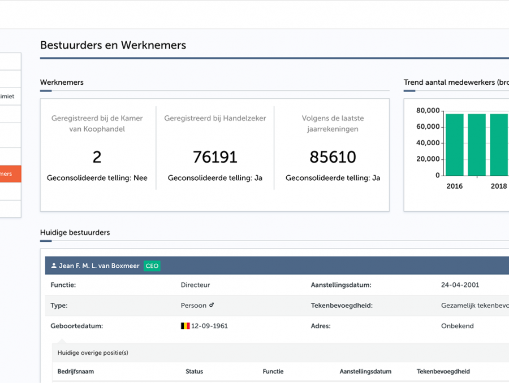Click 'Huidige overige positie(s)' subsection header
This screenshot has height=383, width=509.
(x=93, y=353)
